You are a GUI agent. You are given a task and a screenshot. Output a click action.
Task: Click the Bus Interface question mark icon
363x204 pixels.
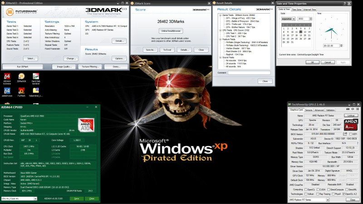click(x=358, y=143)
